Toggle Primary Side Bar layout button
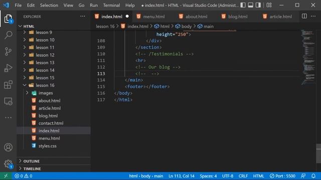321x180 pixels. pyautogui.click(x=243, y=5)
